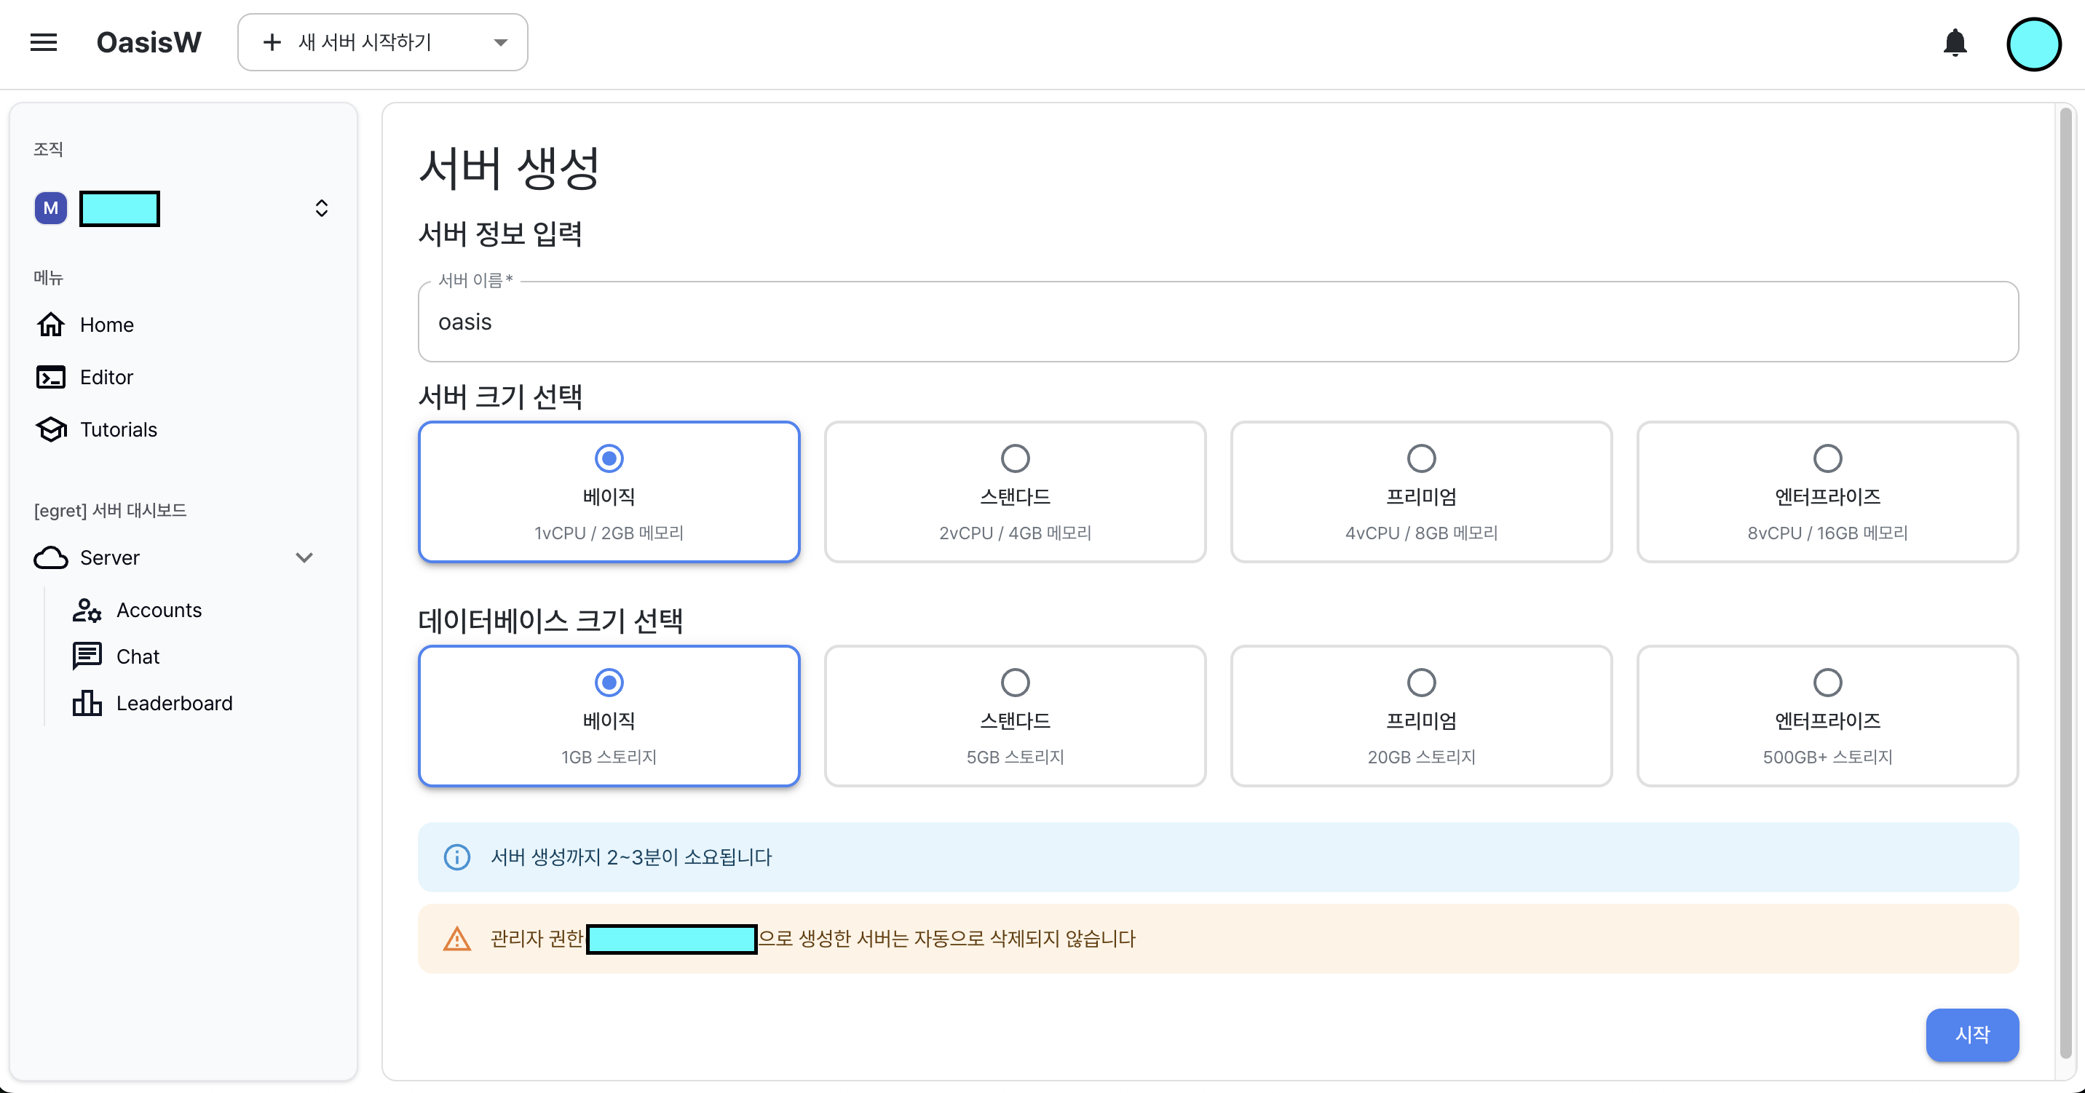Click the OasisW logo link
The width and height of the screenshot is (2085, 1093).
[x=149, y=42]
